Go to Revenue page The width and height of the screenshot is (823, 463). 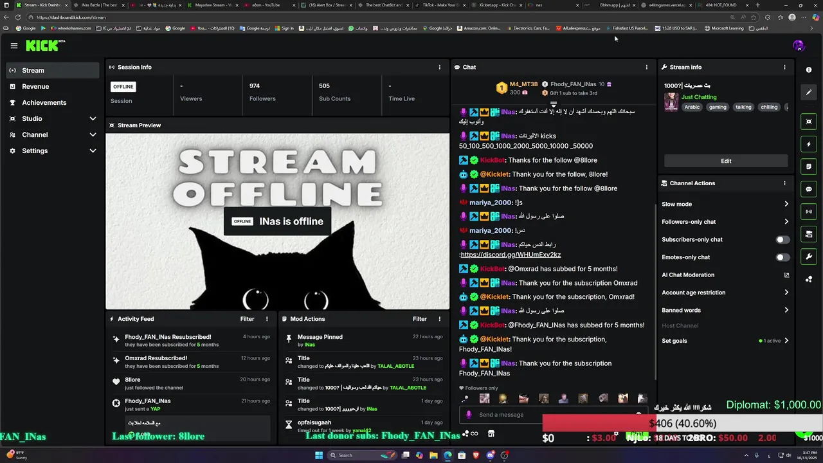[x=53, y=87]
